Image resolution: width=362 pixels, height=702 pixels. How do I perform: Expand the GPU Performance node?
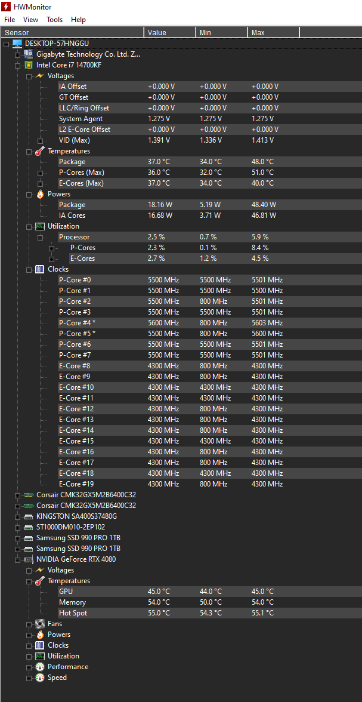[29, 667]
